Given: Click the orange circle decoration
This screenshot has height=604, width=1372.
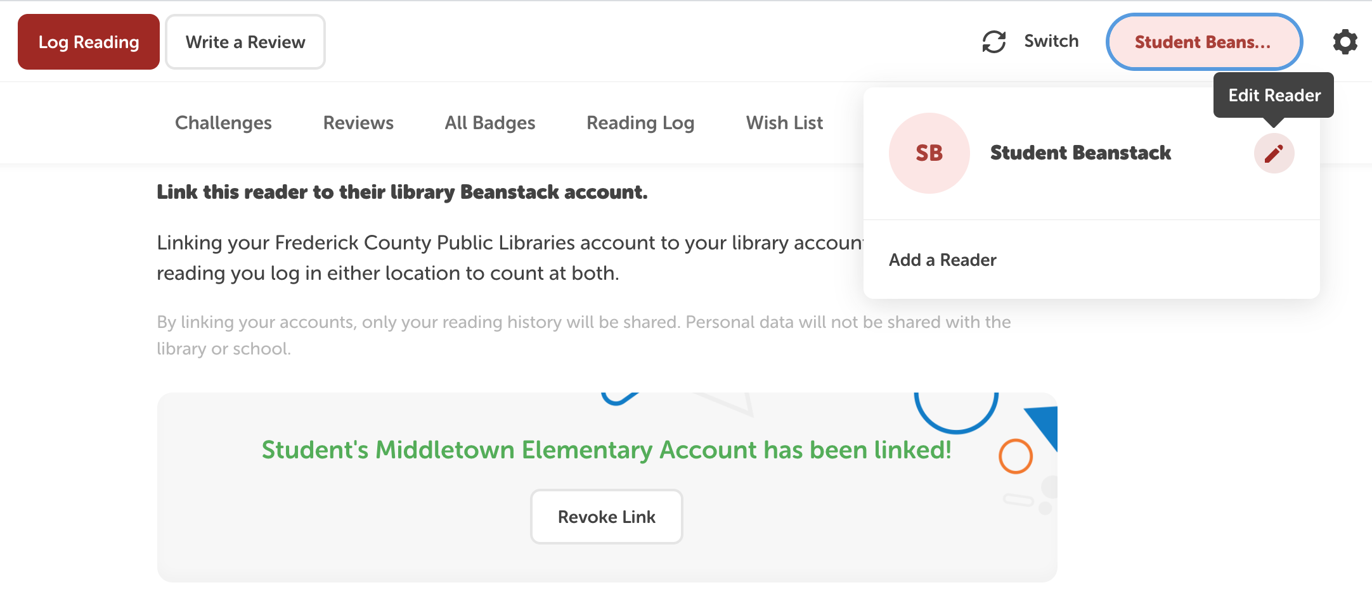Looking at the screenshot, I should pyautogui.click(x=1016, y=456).
